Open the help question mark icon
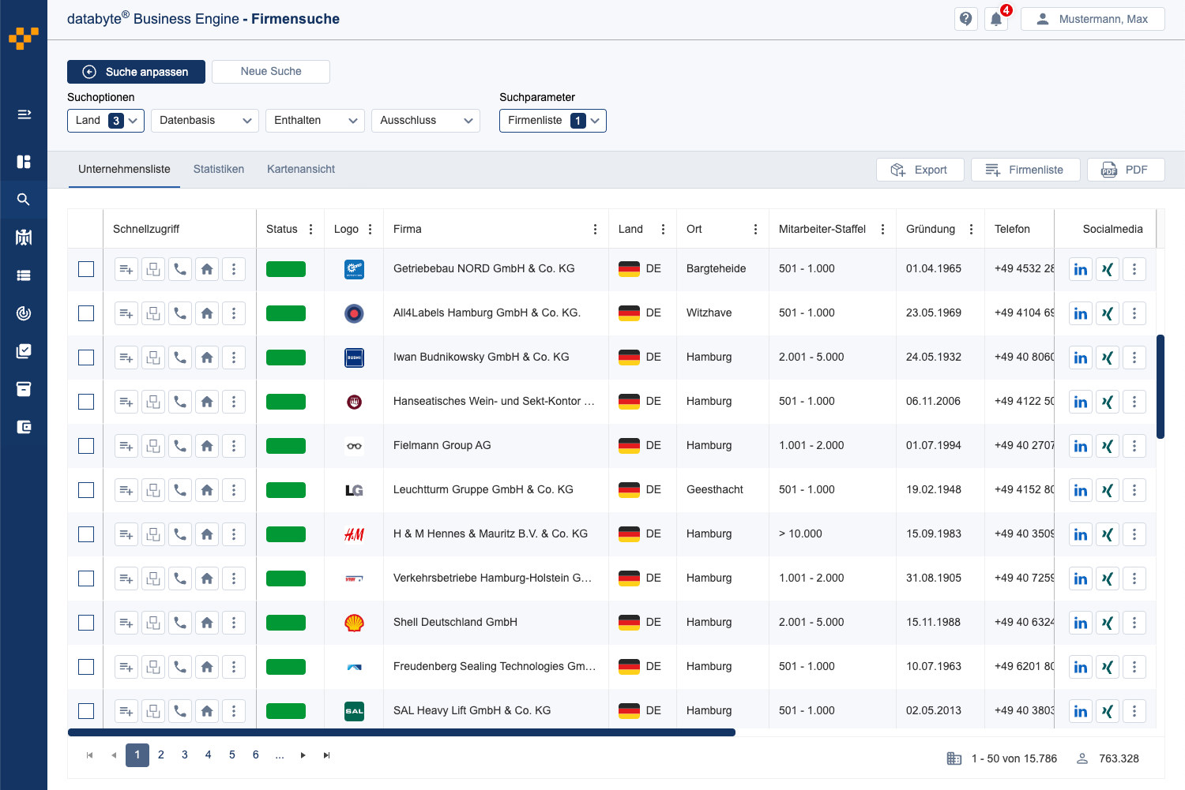 [965, 18]
